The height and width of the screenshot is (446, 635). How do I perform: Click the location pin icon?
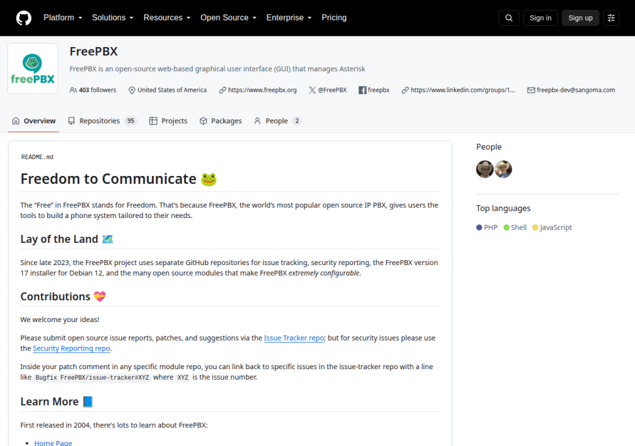click(131, 90)
